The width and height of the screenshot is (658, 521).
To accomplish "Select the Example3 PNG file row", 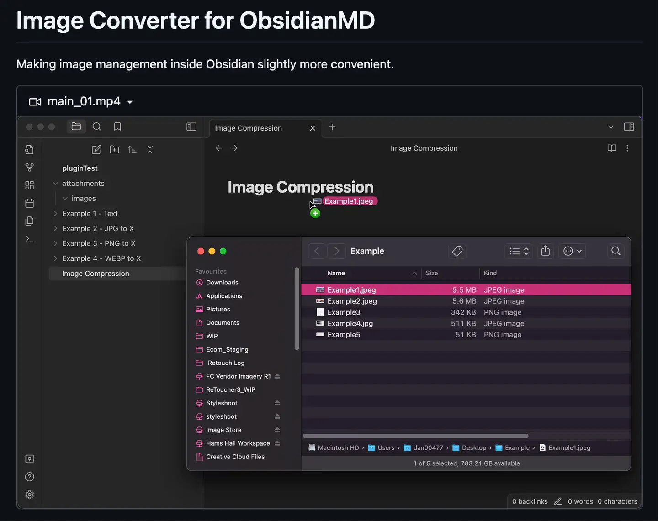I will tap(466, 312).
